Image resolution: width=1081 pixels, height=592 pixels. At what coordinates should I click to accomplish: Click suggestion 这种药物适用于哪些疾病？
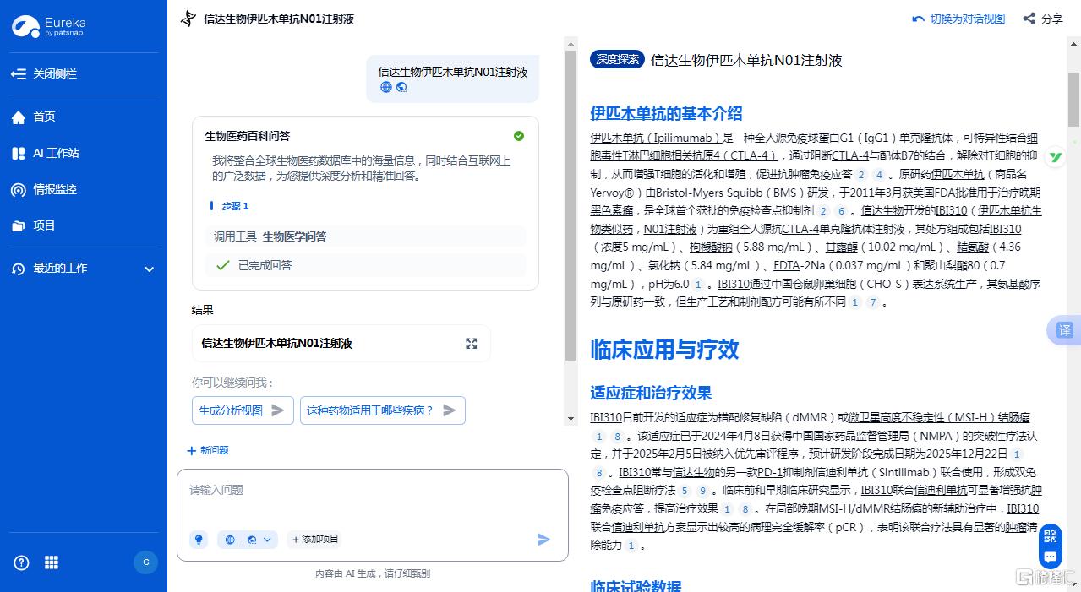(x=383, y=410)
